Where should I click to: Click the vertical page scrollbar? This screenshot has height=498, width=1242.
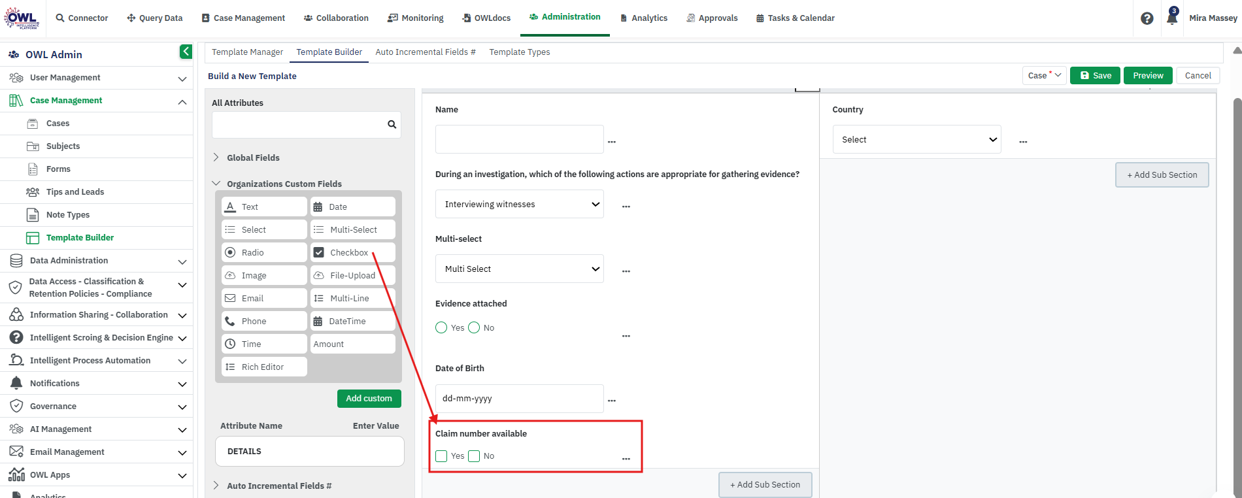pyautogui.click(x=1237, y=288)
